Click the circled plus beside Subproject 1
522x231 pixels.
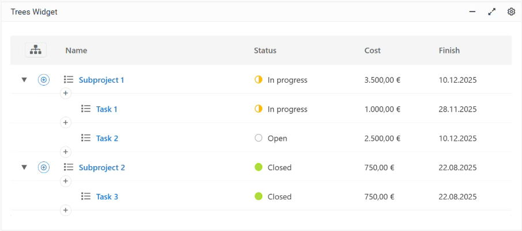[44, 80]
